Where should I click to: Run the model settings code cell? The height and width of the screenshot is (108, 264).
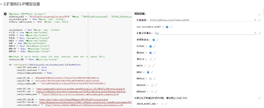[5, 14]
